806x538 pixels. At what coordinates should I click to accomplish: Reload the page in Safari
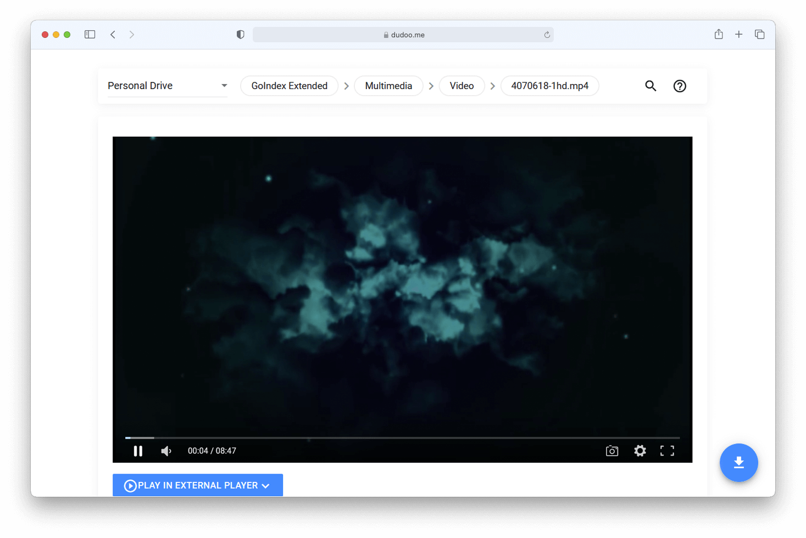547,35
